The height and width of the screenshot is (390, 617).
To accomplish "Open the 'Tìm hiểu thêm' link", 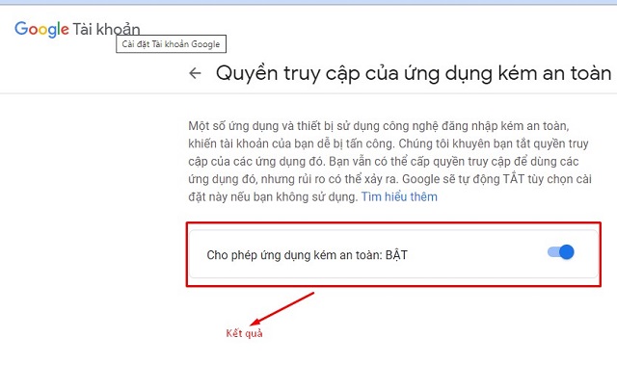I will (x=399, y=196).
